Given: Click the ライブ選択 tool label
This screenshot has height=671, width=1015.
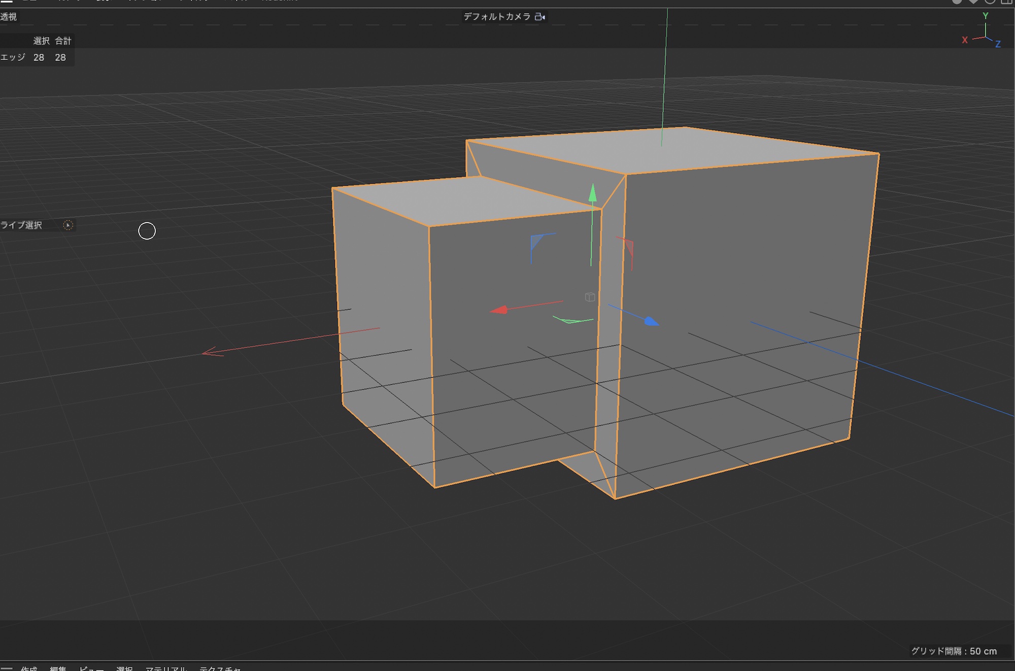Looking at the screenshot, I should click(21, 225).
